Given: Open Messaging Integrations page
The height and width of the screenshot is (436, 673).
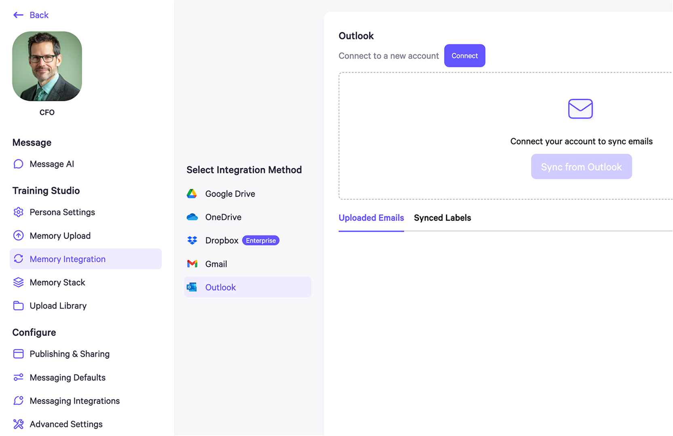Looking at the screenshot, I should pyautogui.click(x=74, y=401).
